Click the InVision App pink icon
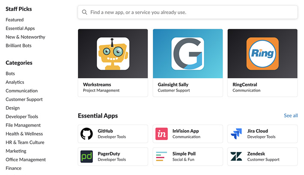Viewport: 304px width, 175px height. pyautogui.click(x=161, y=134)
